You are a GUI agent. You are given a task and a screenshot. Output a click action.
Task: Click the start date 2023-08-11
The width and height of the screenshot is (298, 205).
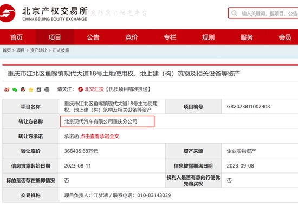tap(77, 166)
